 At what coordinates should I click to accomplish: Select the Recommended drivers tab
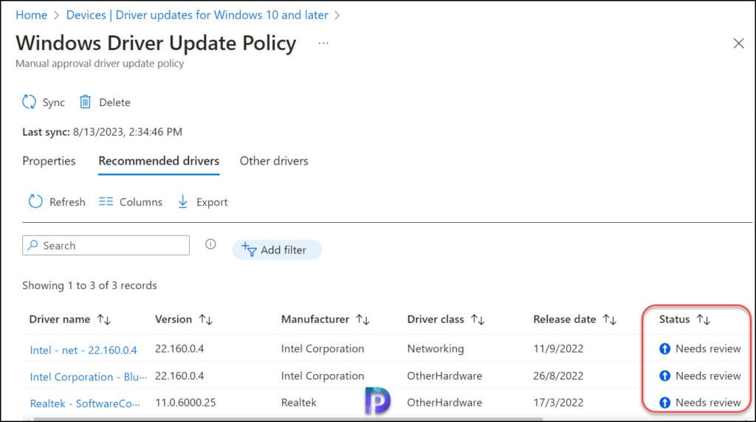[x=159, y=161]
